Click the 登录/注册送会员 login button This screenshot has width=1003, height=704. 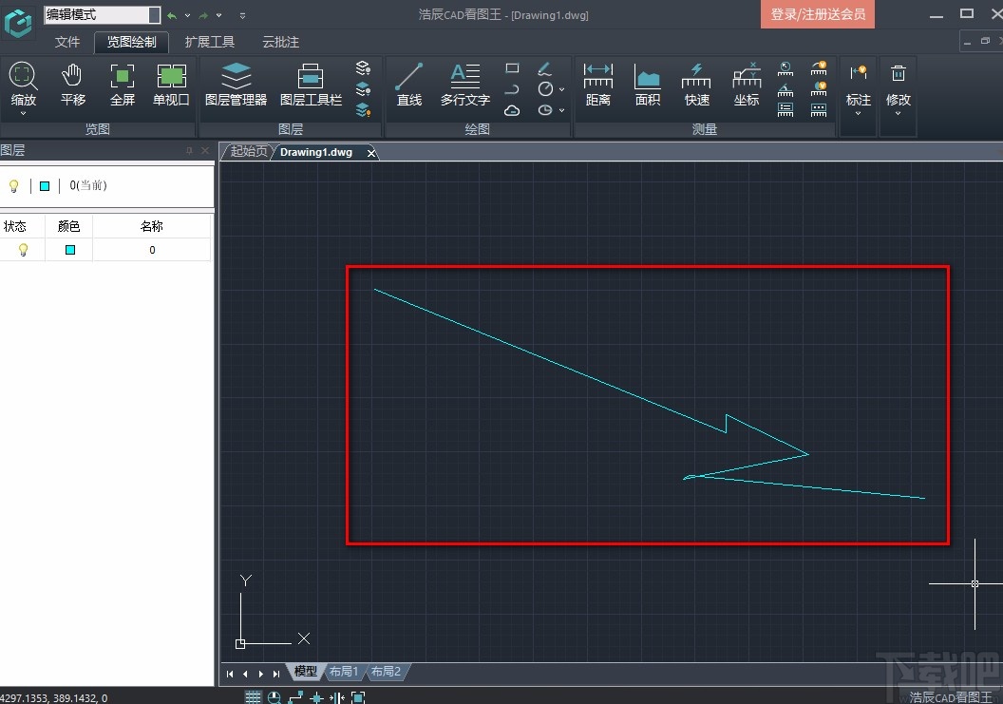817,14
